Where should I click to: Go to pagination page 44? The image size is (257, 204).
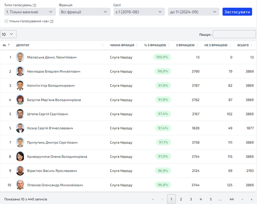232,199
